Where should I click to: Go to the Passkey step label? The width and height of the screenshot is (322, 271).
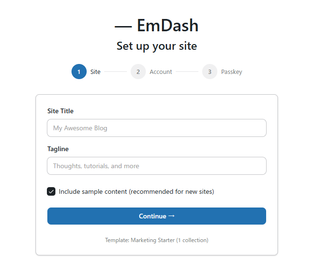point(232,72)
